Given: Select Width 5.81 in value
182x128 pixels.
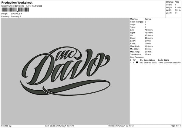Looking at the screenshot, I should tap(177, 10).
